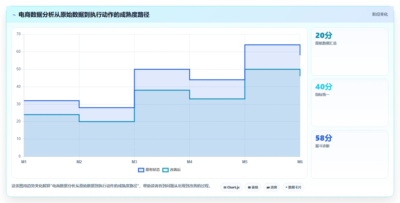Open the 40分 指标统一 card
This screenshot has width=400, height=203.
(350, 103)
